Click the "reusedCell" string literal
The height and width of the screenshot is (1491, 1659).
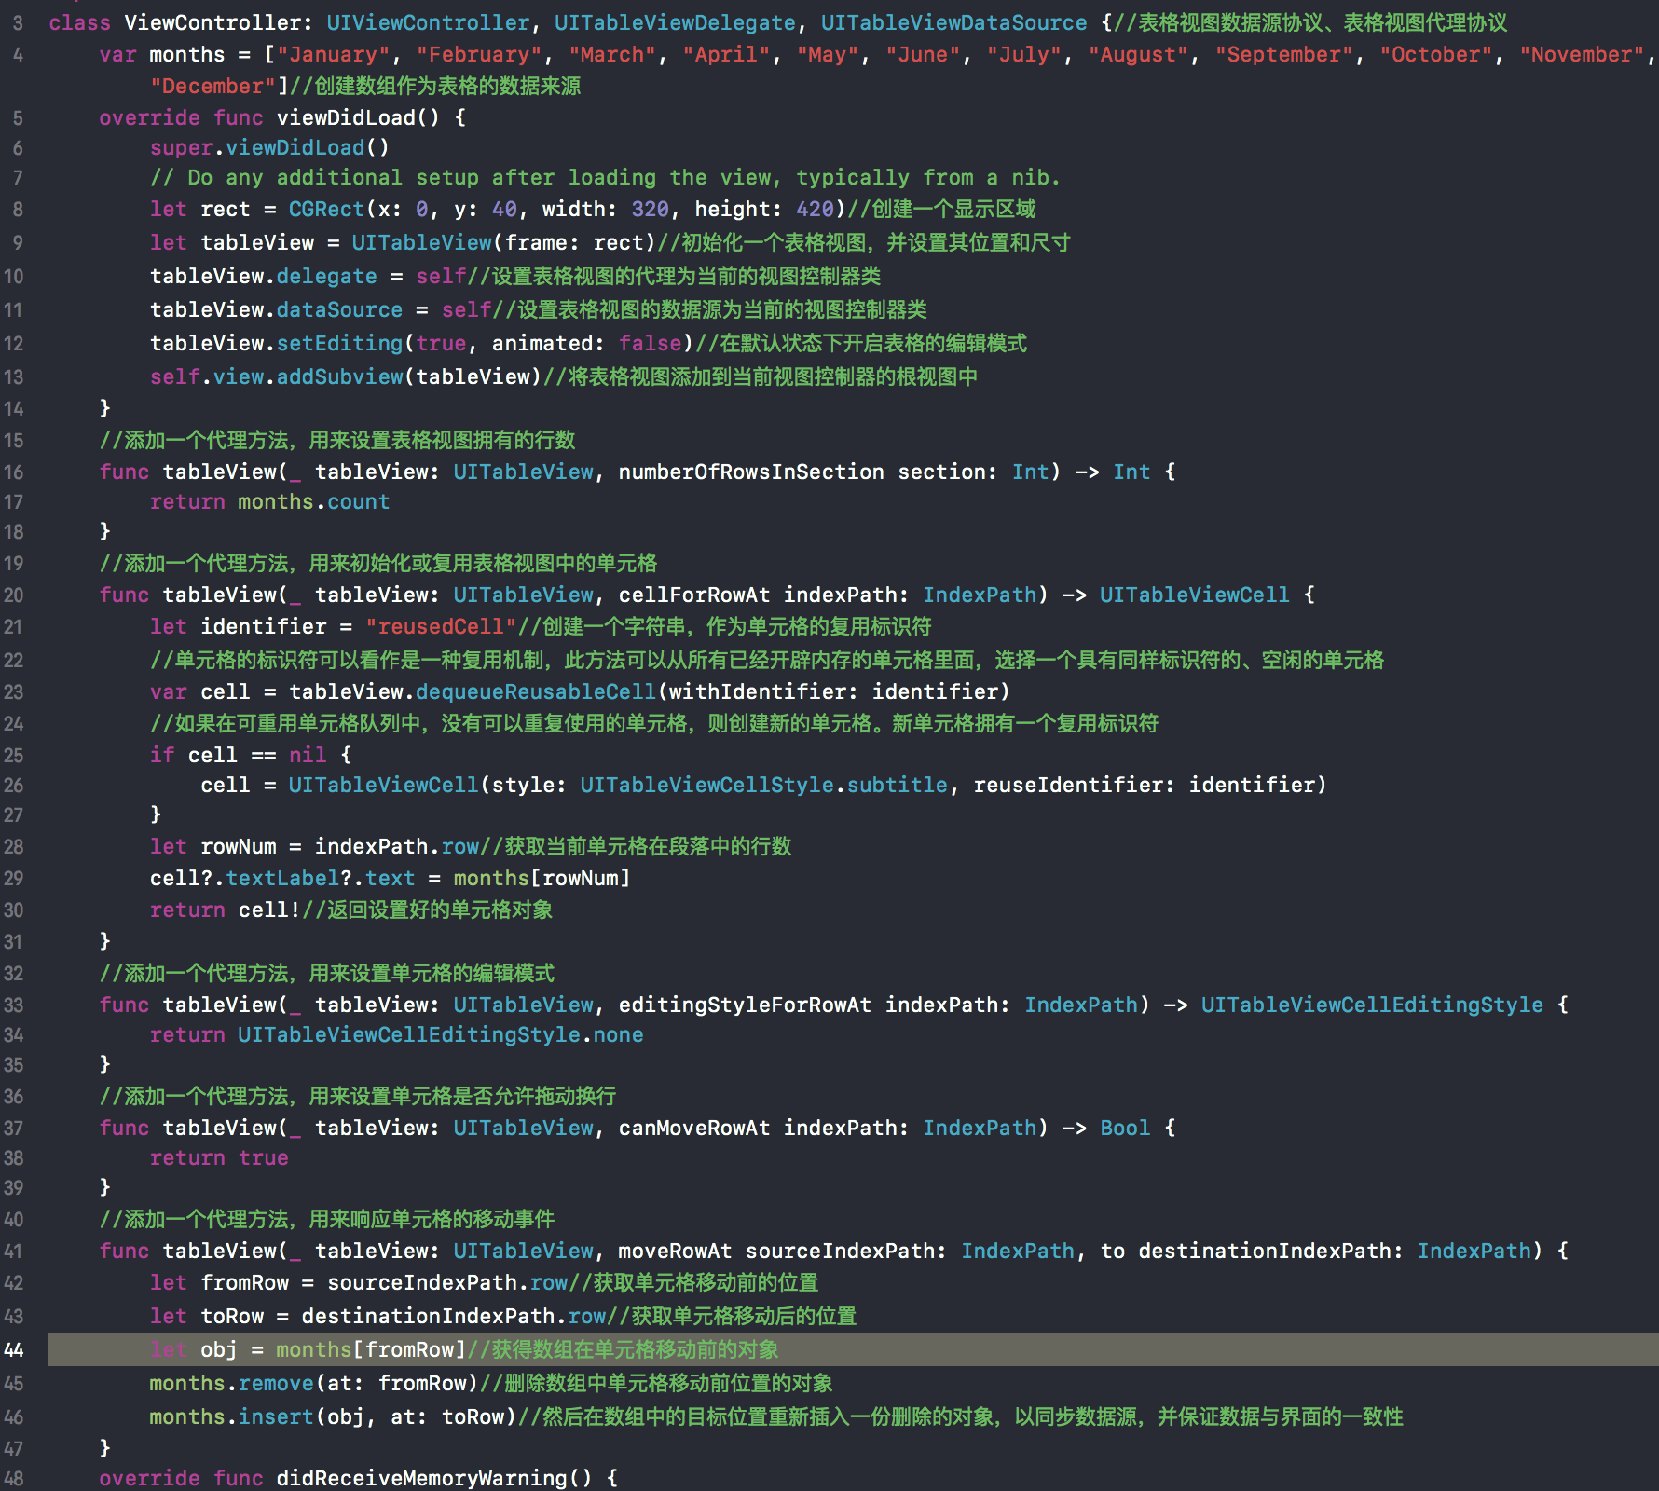click(440, 626)
